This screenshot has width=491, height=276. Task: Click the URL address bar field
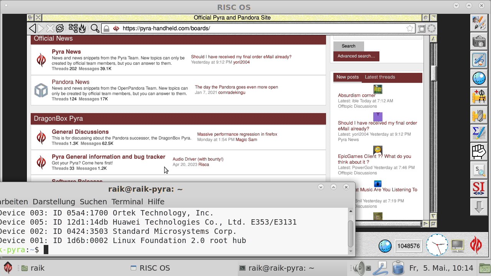pyautogui.click(x=261, y=28)
